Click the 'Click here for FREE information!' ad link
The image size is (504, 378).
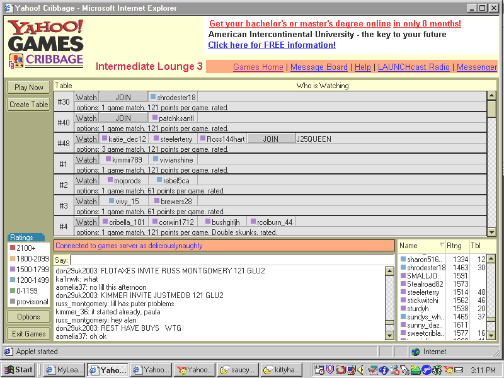click(x=272, y=45)
